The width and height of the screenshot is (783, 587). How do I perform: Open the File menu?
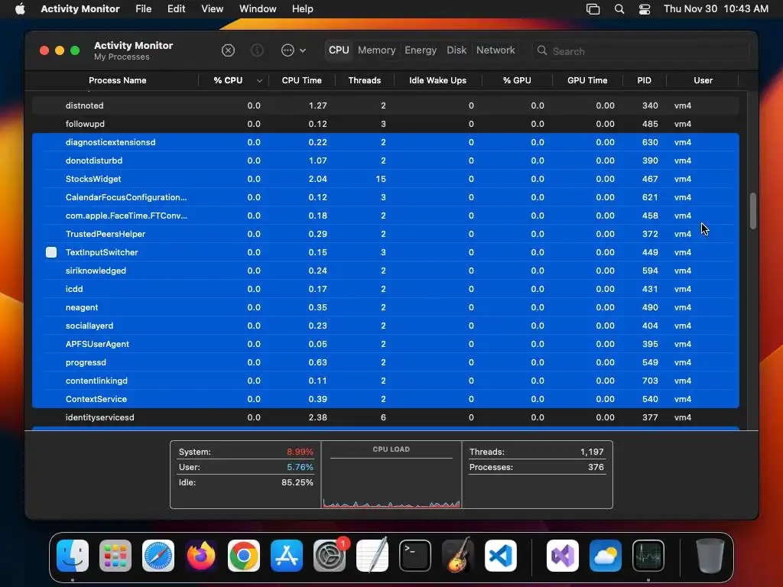tap(143, 9)
